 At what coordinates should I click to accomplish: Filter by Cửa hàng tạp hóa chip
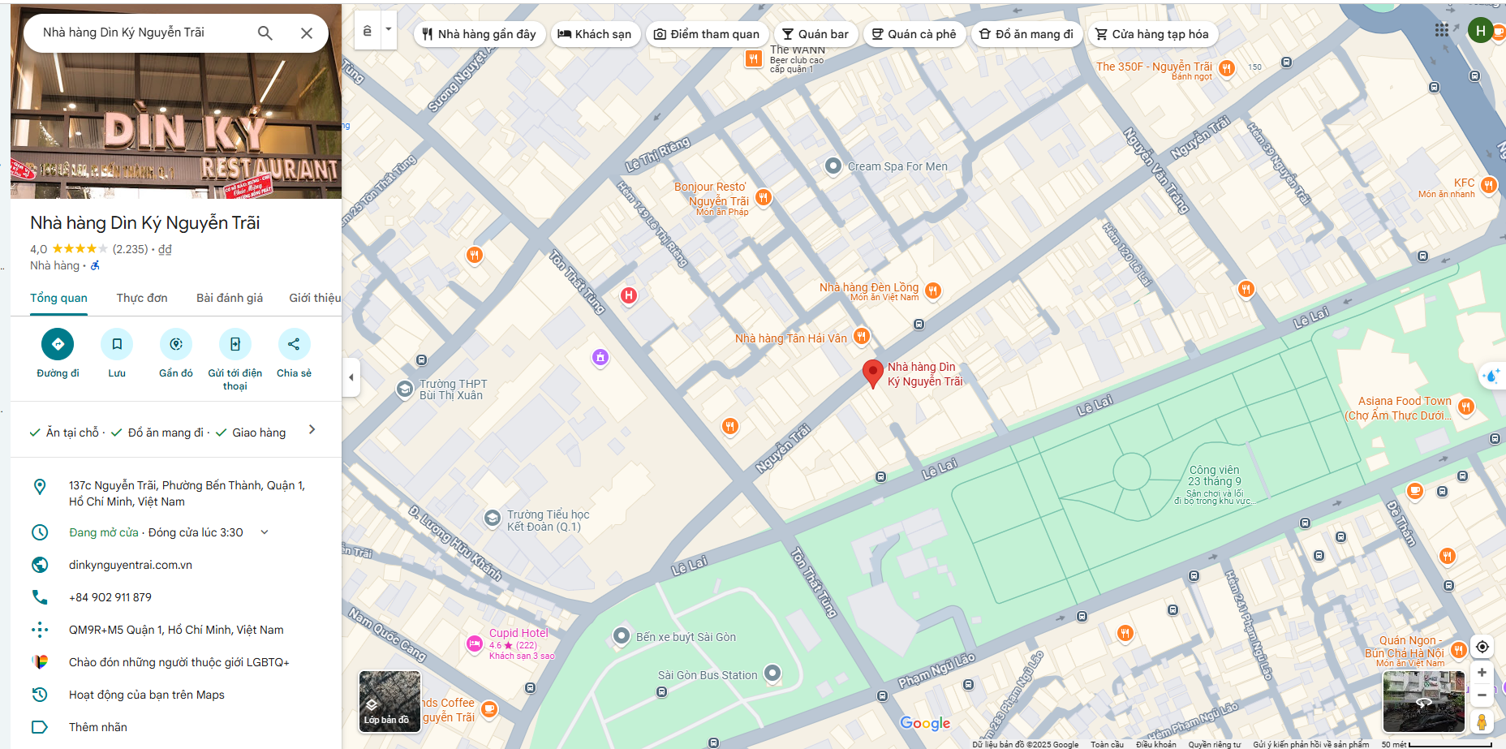click(1152, 34)
